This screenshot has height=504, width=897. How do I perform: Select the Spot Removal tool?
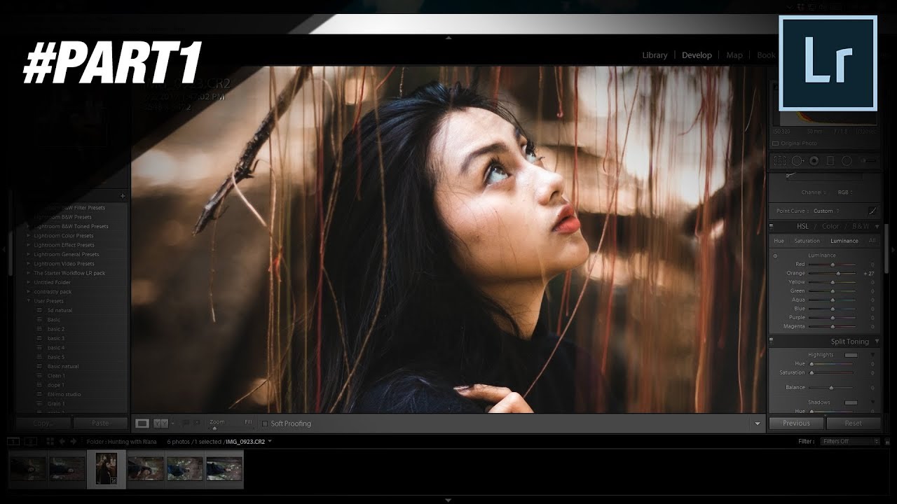[x=797, y=161]
